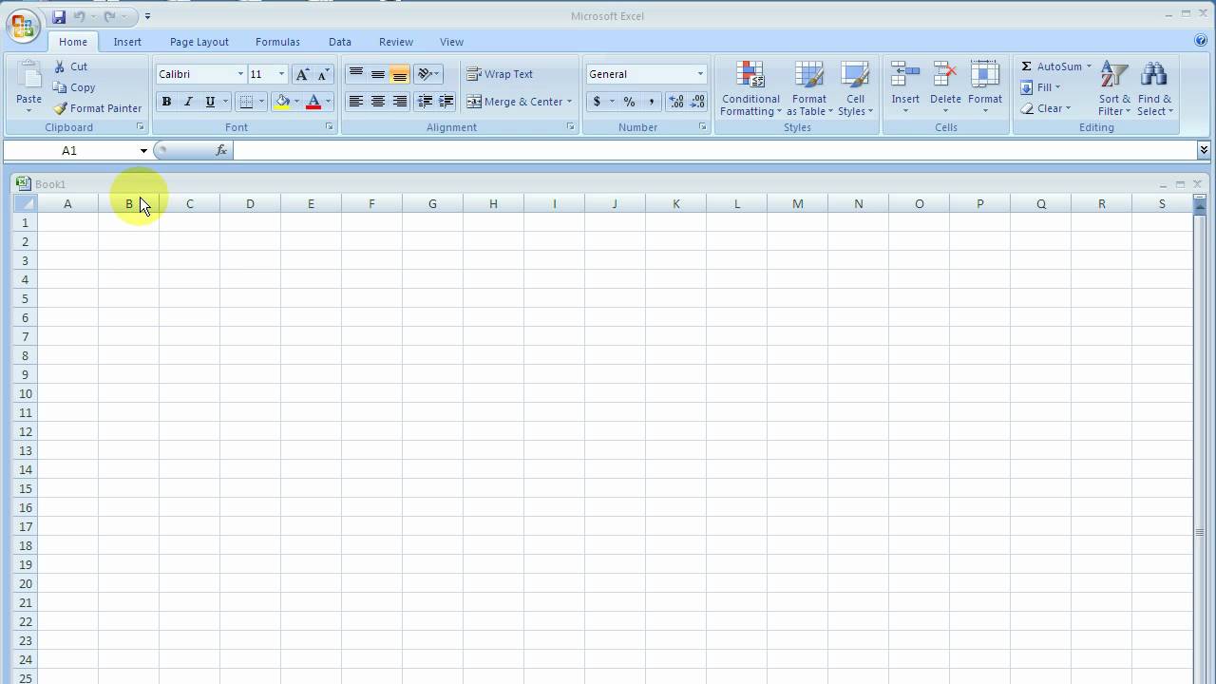The height and width of the screenshot is (684, 1216).
Task: Open Conditional Formatting menu
Action: (x=750, y=88)
